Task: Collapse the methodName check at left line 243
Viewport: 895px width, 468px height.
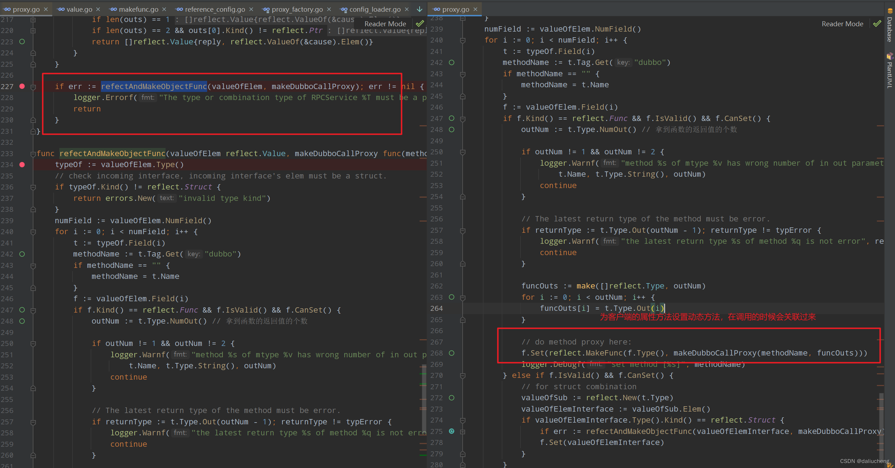Action: coord(33,265)
